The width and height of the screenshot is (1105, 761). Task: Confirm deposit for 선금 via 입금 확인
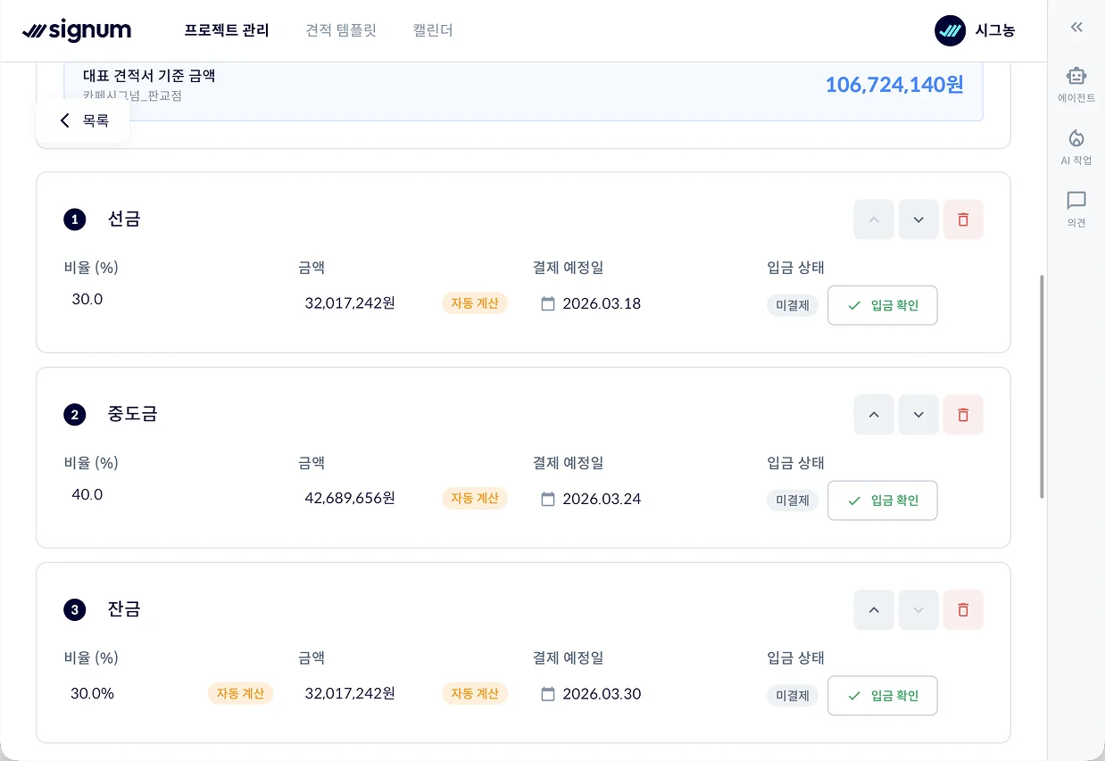point(882,305)
